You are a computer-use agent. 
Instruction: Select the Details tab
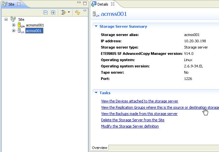pos(103,4)
